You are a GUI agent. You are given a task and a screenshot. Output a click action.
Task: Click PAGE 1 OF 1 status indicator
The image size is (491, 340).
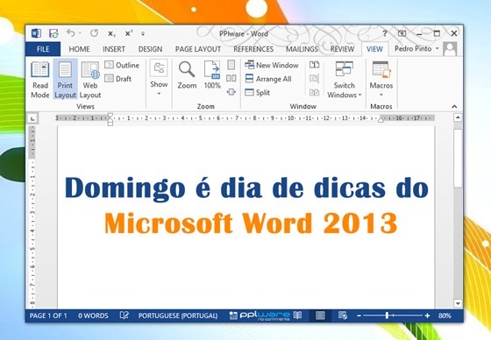48,315
